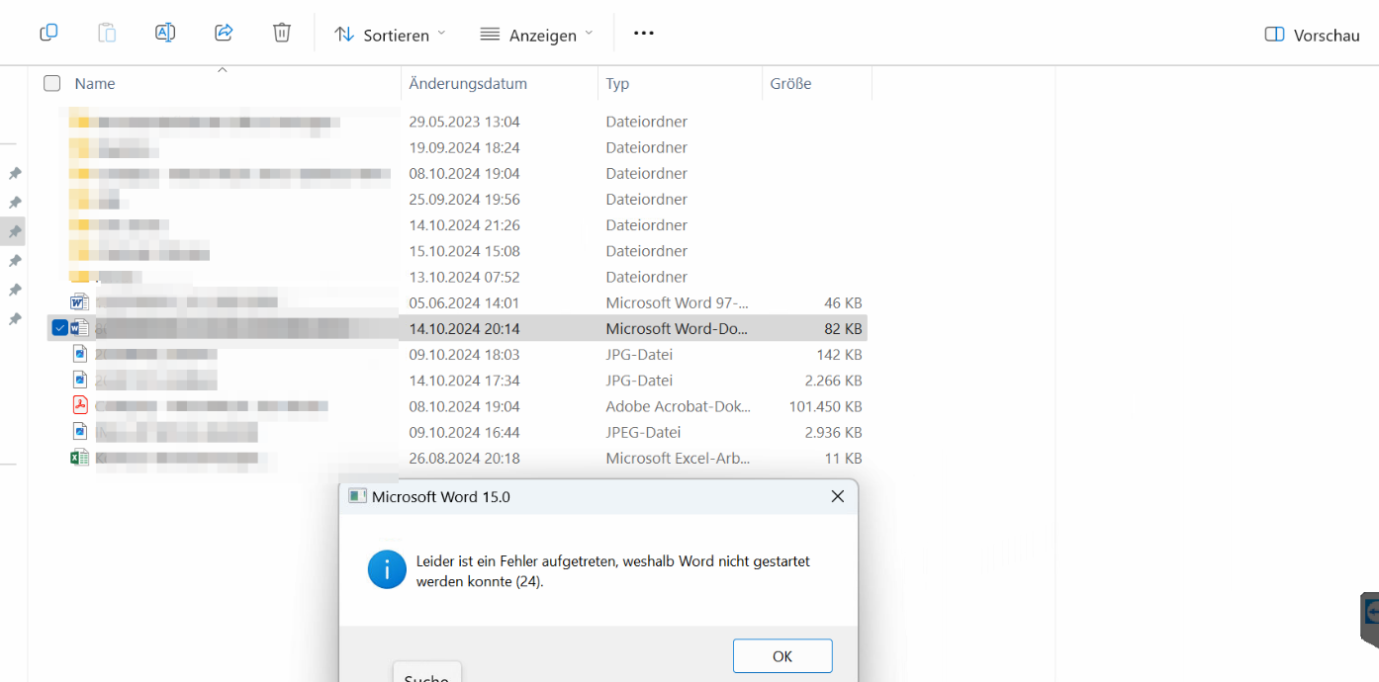Click the Share icon in the toolbar
The image size is (1379, 682).
[224, 34]
